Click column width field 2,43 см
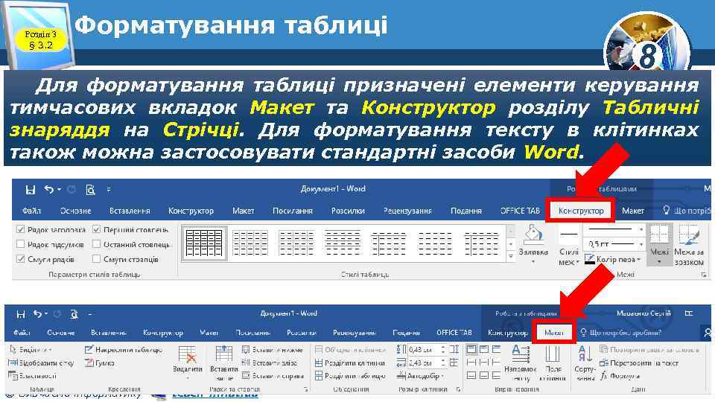The height and width of the screenshot is (402, 715). coord(423,363)
